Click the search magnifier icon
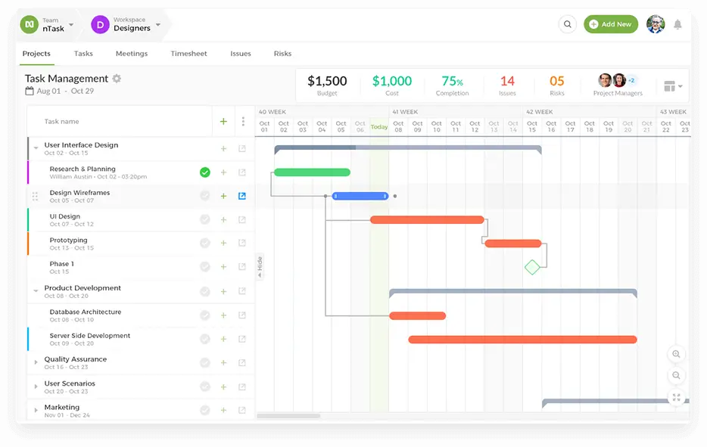The height and width of the screenshot is (447, 707). 567,24
